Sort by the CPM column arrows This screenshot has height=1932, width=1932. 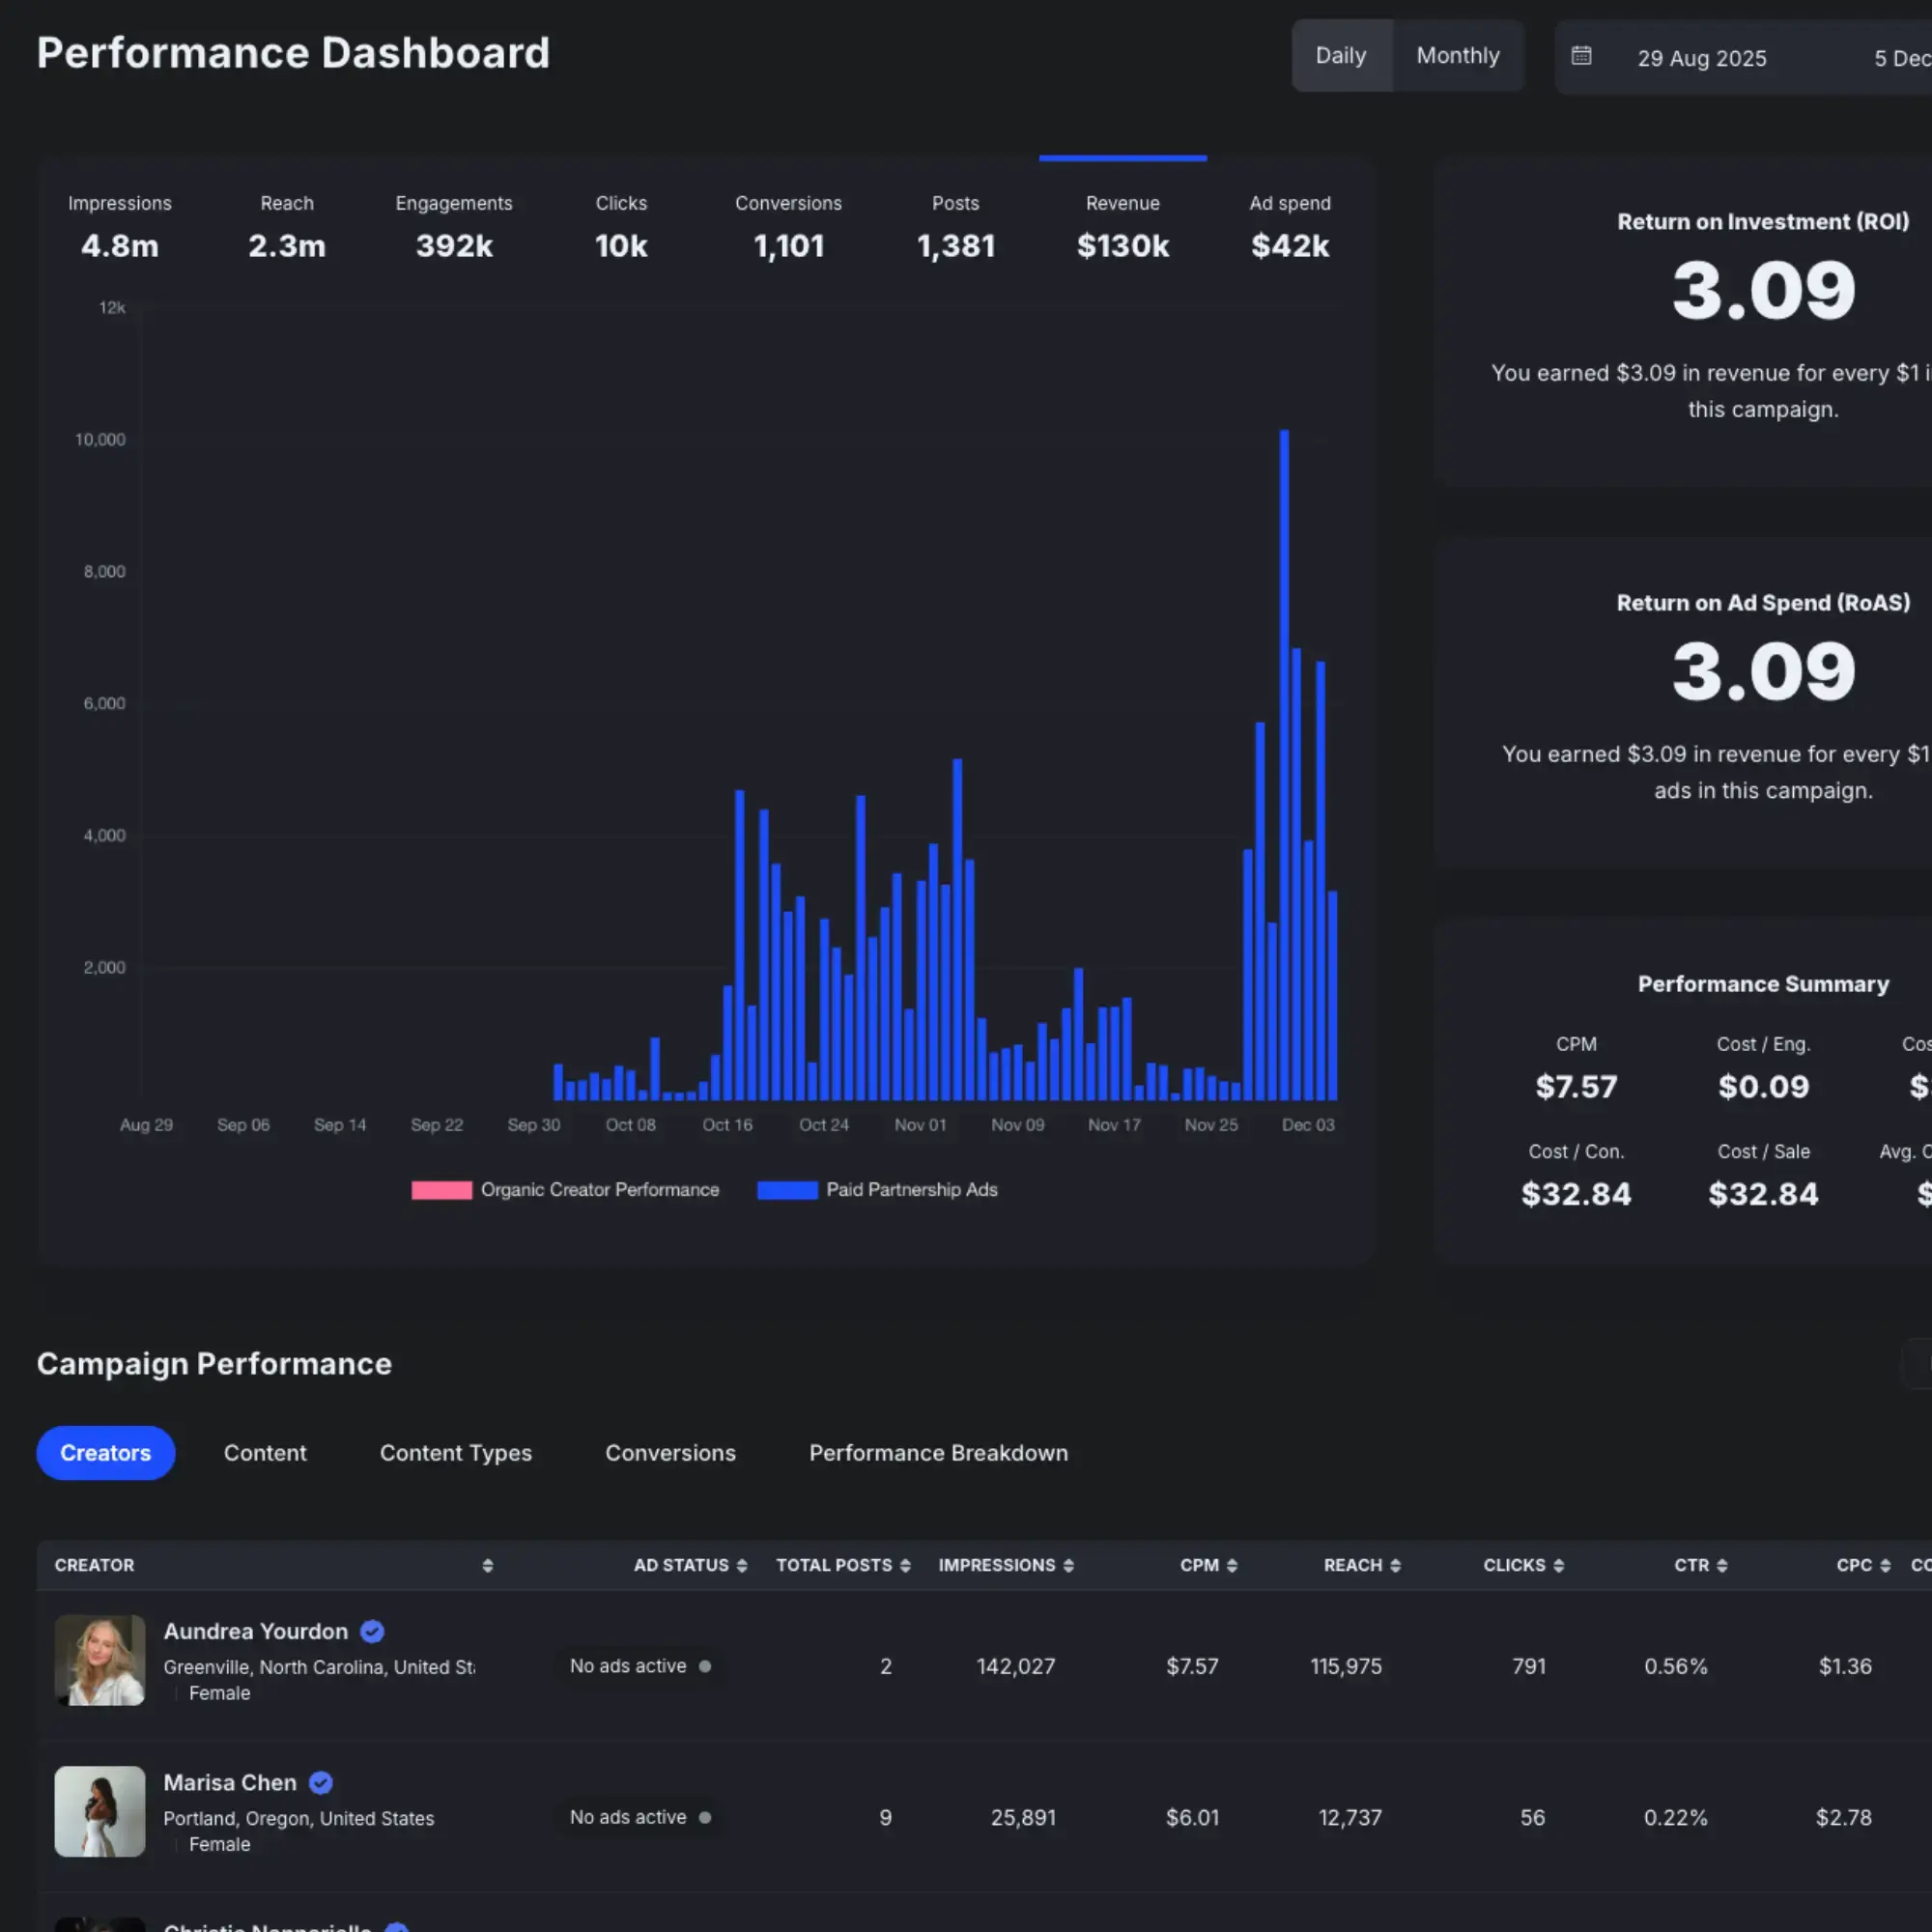point(1232,1565)
